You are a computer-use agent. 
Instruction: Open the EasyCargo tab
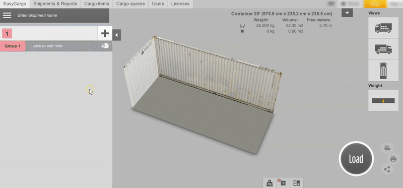pyautogui.click(x=15, y=4)
